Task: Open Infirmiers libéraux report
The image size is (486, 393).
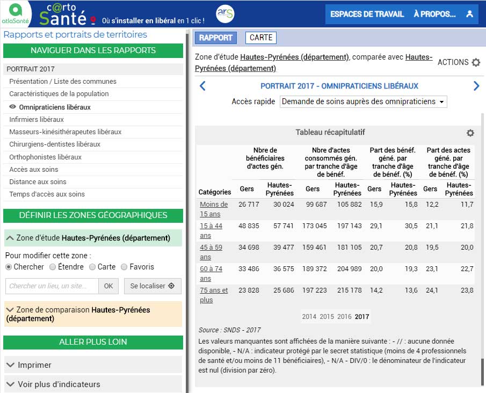Action: 37,119
